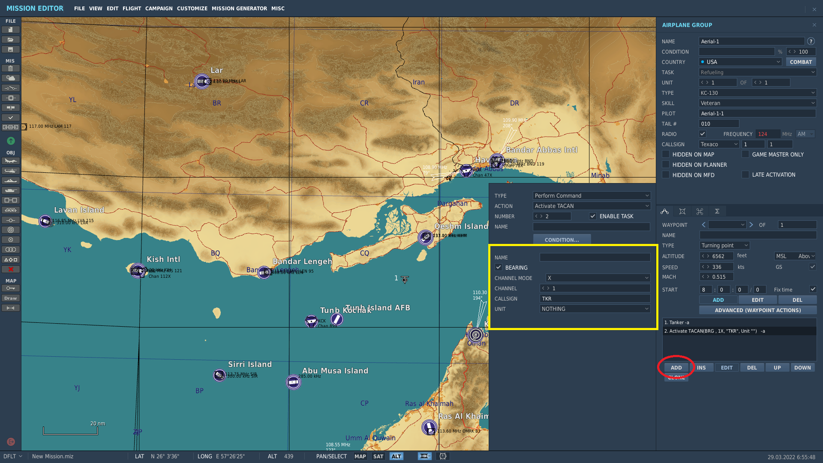The height and width of the screenshot is (463, 823).
Task: Select the helicopter group tool
Action: coord(11,171)
